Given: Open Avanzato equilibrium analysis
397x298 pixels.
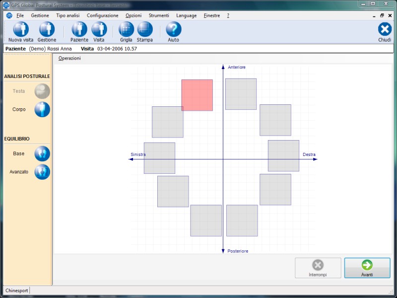Looking at the screenshot, I should click(42, 172).
